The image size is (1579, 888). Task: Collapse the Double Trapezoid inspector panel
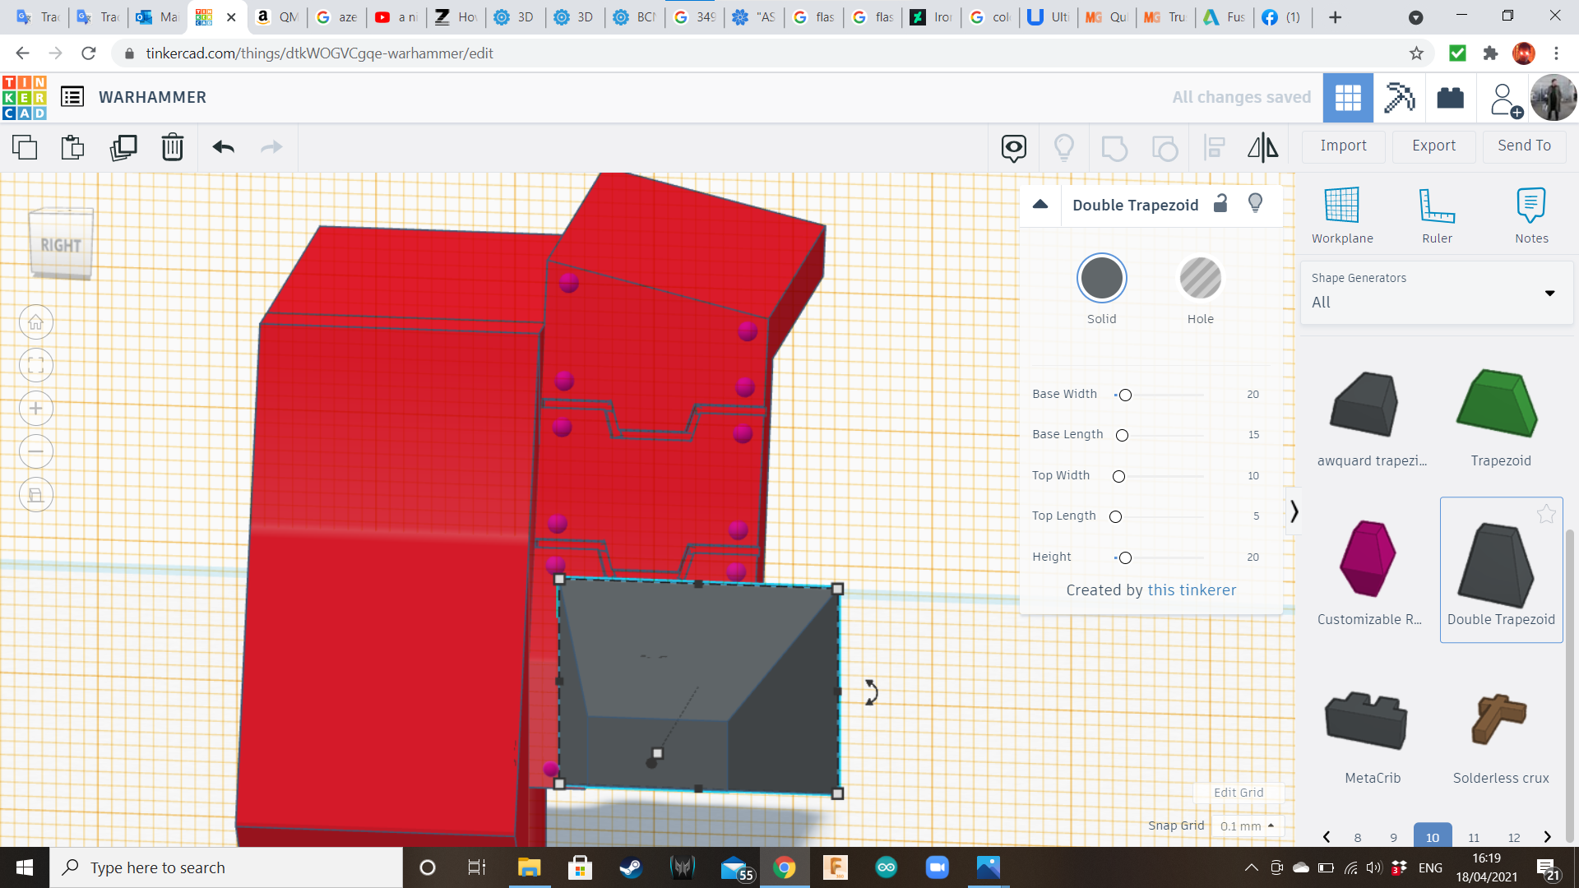coord(1040,205)
